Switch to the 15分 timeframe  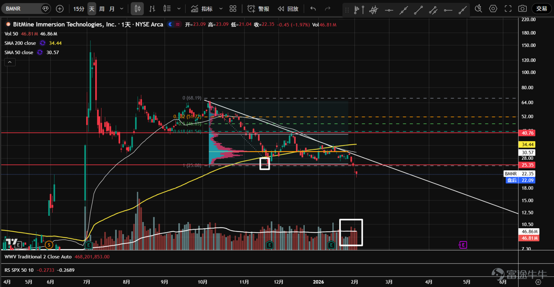79,9
